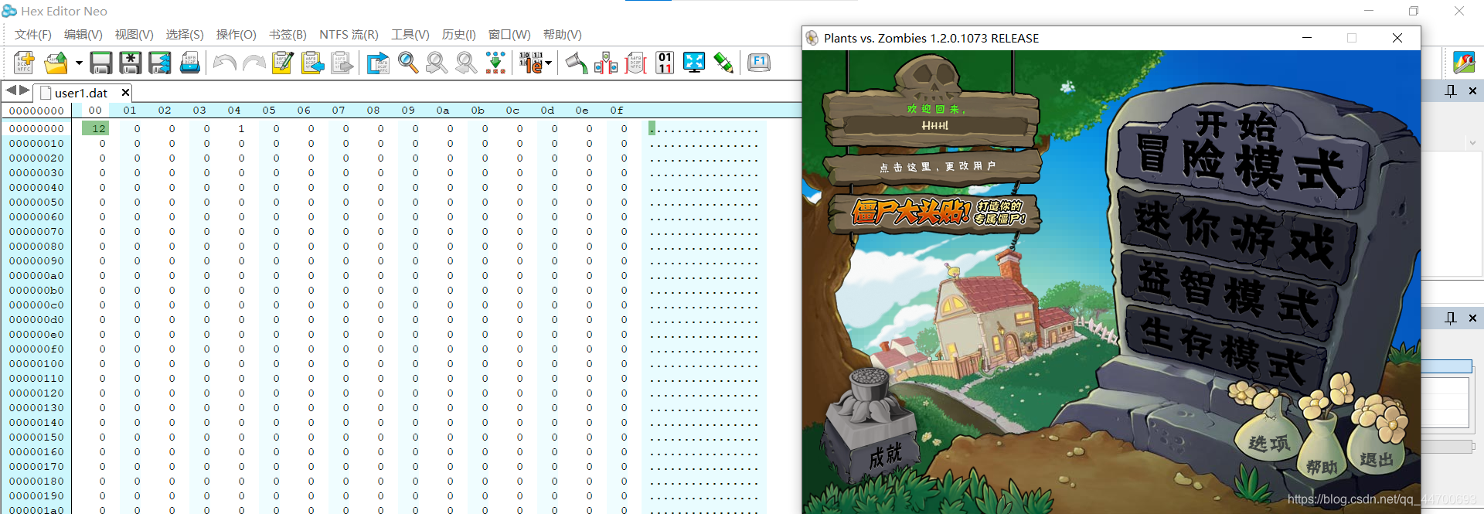This screenshot has width=1484, height=514.
Task: Click the 点击这里,更改用户 sign
Action: click(x=934, y=166)
